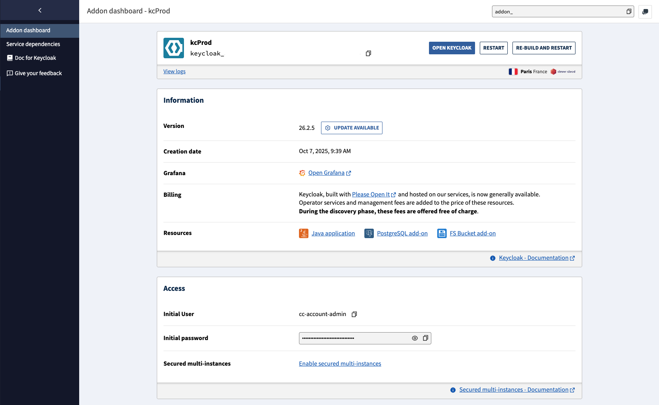Click the Keycloak logo icon

tap(174, 48)
